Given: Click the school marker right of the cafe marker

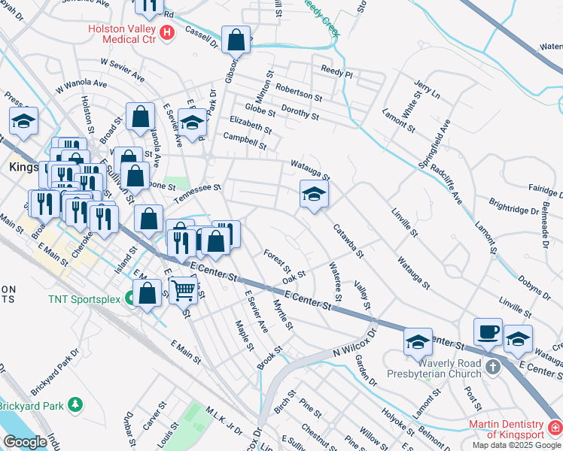Looking at the screenshot, I should point(518,341).
